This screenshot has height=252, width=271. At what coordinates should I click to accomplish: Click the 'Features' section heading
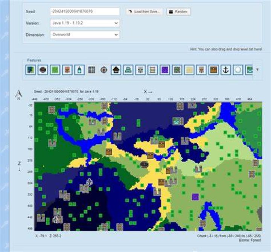click(x=34, y=60)
